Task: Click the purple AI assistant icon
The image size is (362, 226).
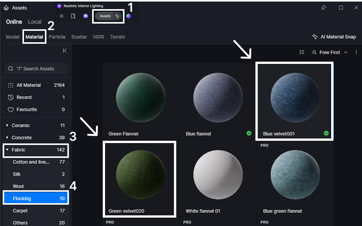Action: pos(86,16)
